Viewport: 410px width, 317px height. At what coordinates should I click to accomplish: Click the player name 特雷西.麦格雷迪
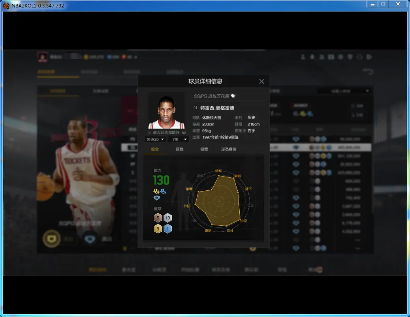click(217, 108)
